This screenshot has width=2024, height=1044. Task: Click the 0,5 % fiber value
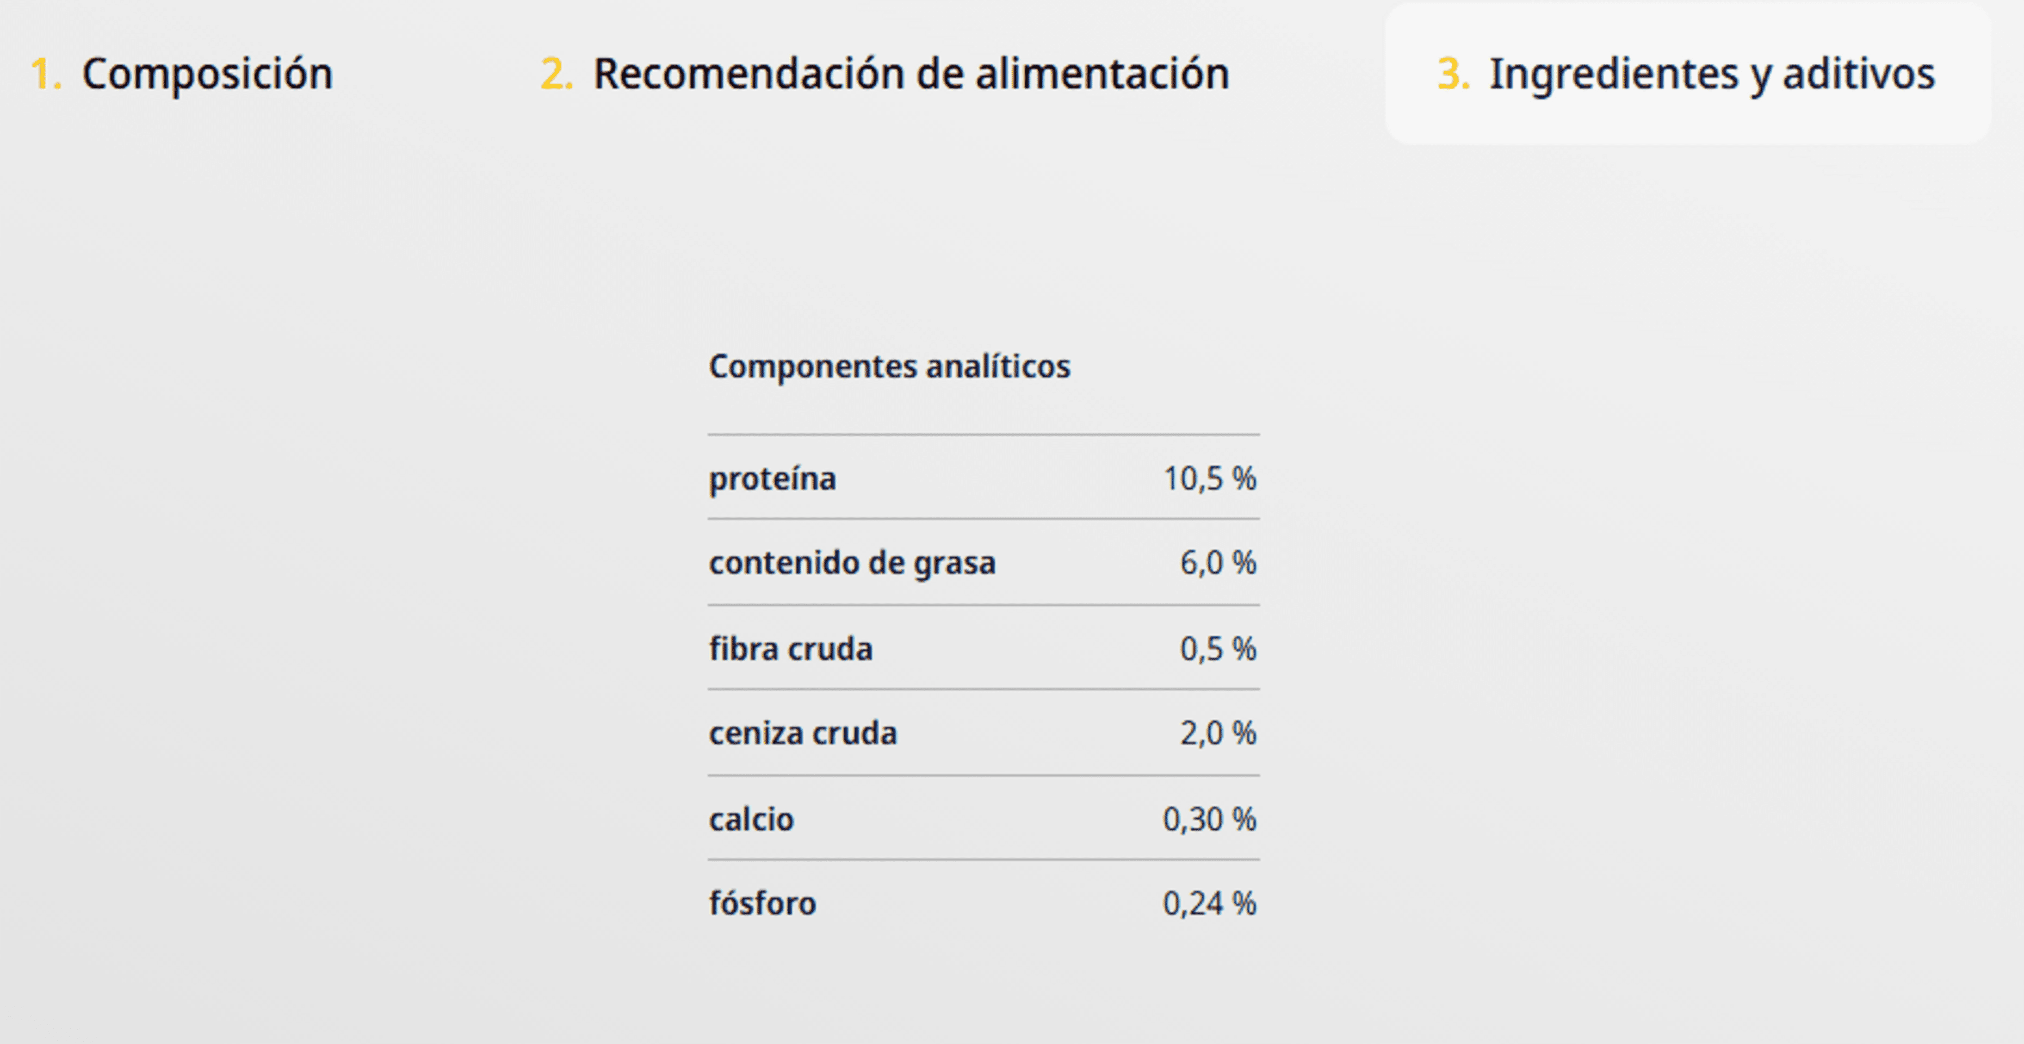1218,649
